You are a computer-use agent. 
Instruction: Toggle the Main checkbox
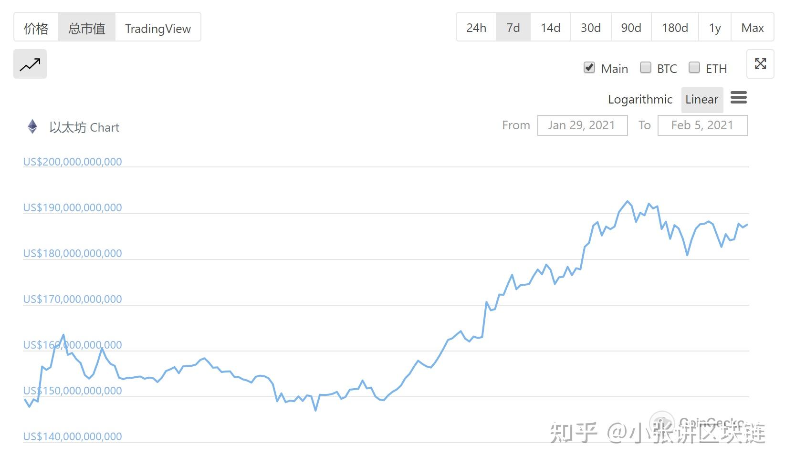[x=589, y=68]
